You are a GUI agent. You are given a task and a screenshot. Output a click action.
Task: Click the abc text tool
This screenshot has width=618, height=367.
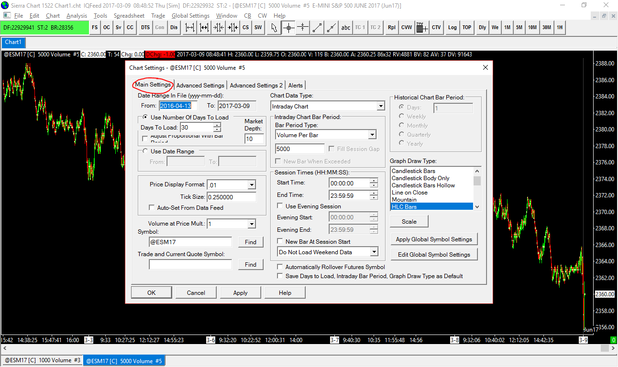coord(345,28)
